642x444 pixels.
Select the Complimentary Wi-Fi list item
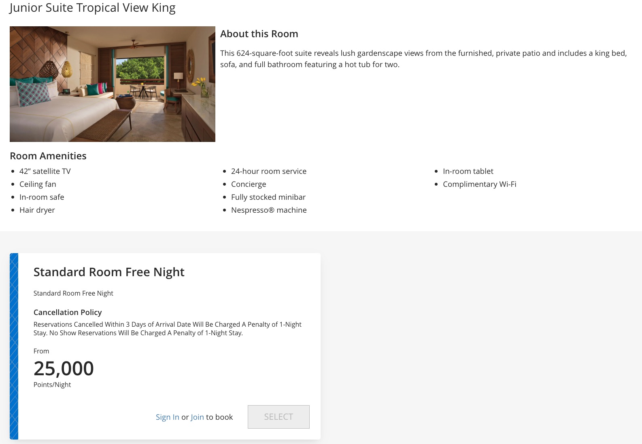coord(480,184)
